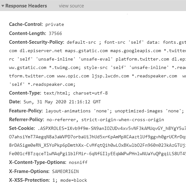
Task: Select the Referrer-Policy header name
Action: coord(27,120)
